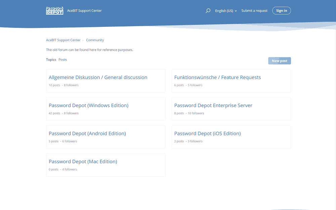Click '10 posts' under General discussion

54,85
